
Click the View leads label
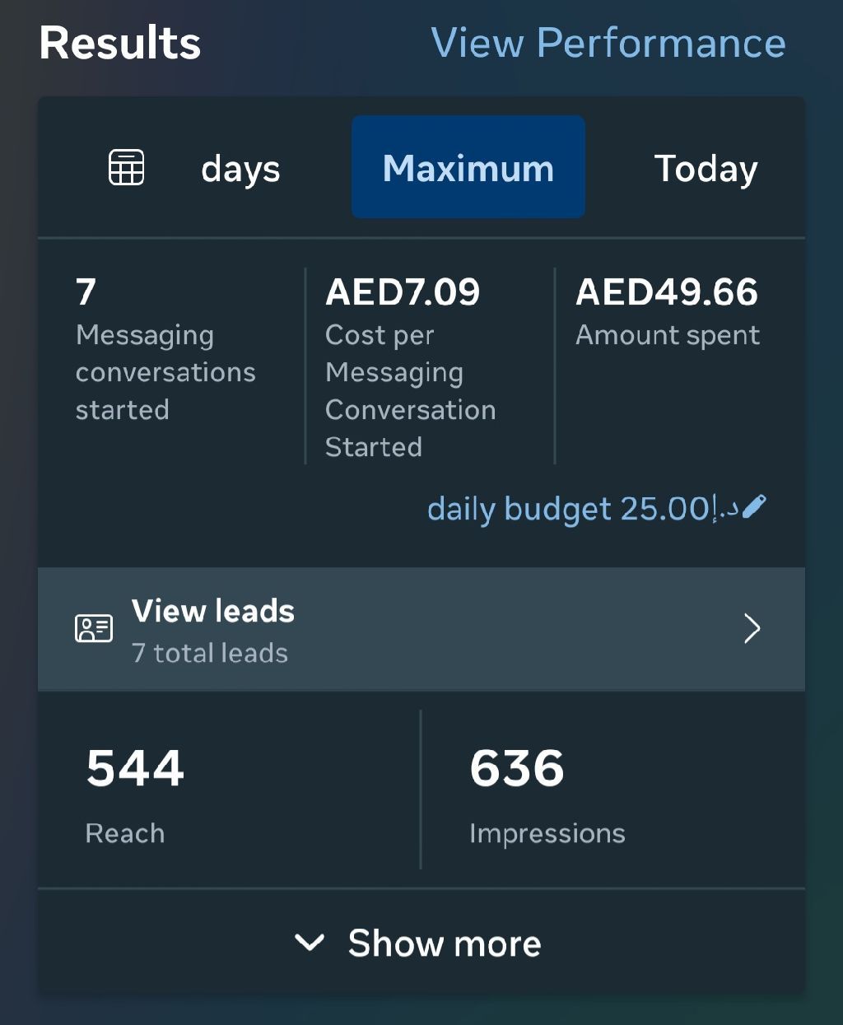[x=213, y=611]
